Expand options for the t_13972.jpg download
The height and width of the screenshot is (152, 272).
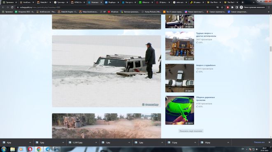point(96,143)
